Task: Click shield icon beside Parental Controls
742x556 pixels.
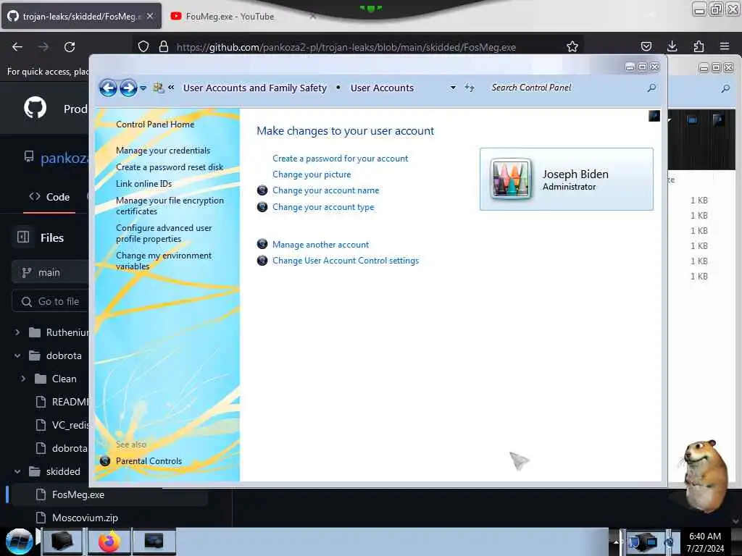Action: pos(105,461)
